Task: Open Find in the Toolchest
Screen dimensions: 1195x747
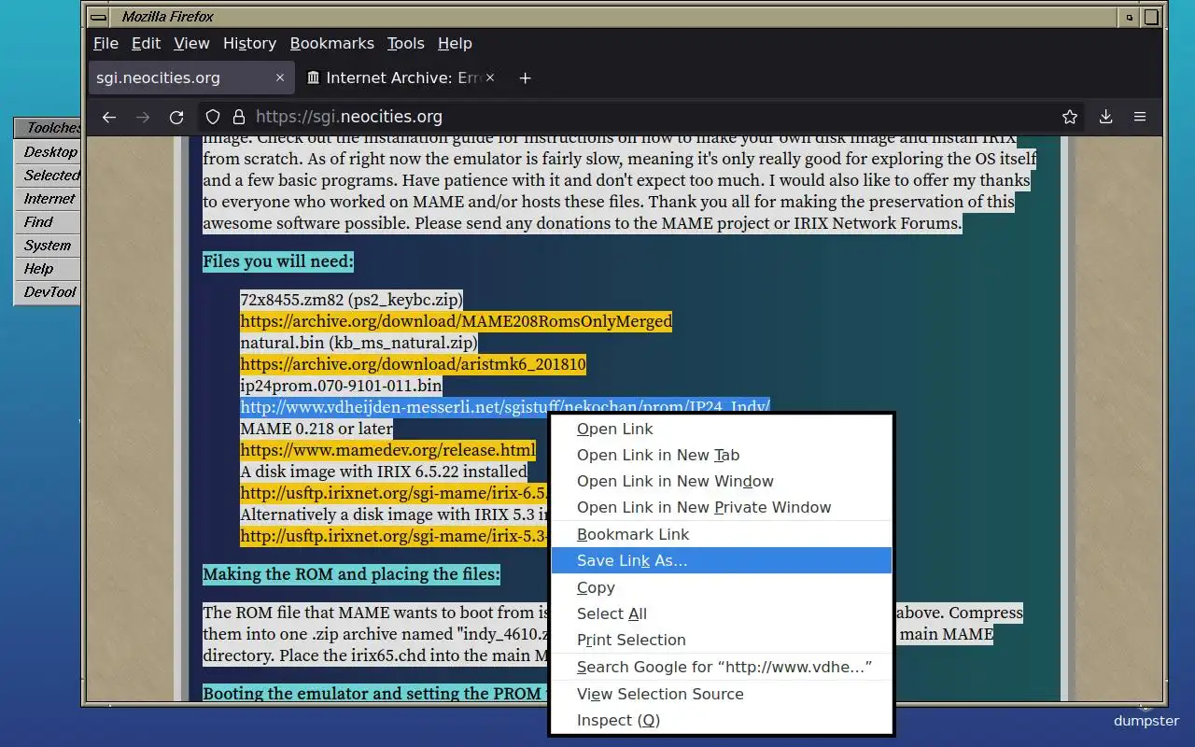Action: click(49, 222)
